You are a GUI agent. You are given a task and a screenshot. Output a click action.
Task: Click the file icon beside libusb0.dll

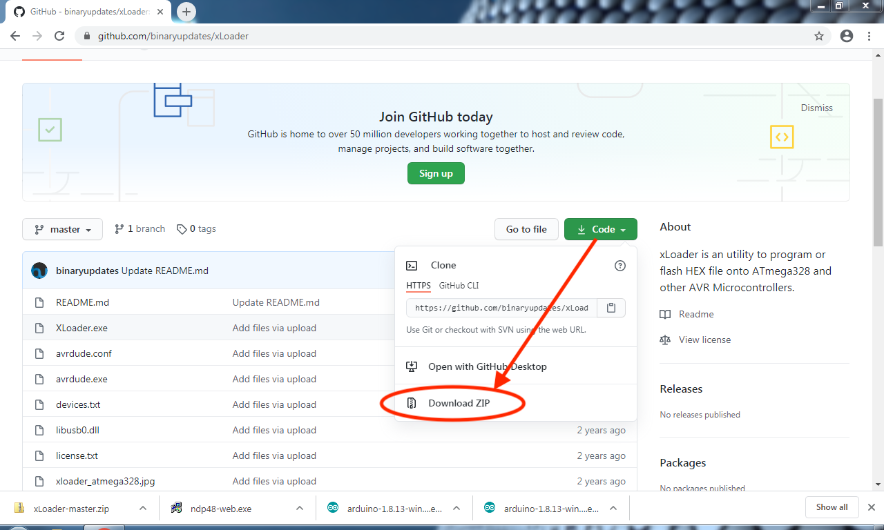coord(39,430)
